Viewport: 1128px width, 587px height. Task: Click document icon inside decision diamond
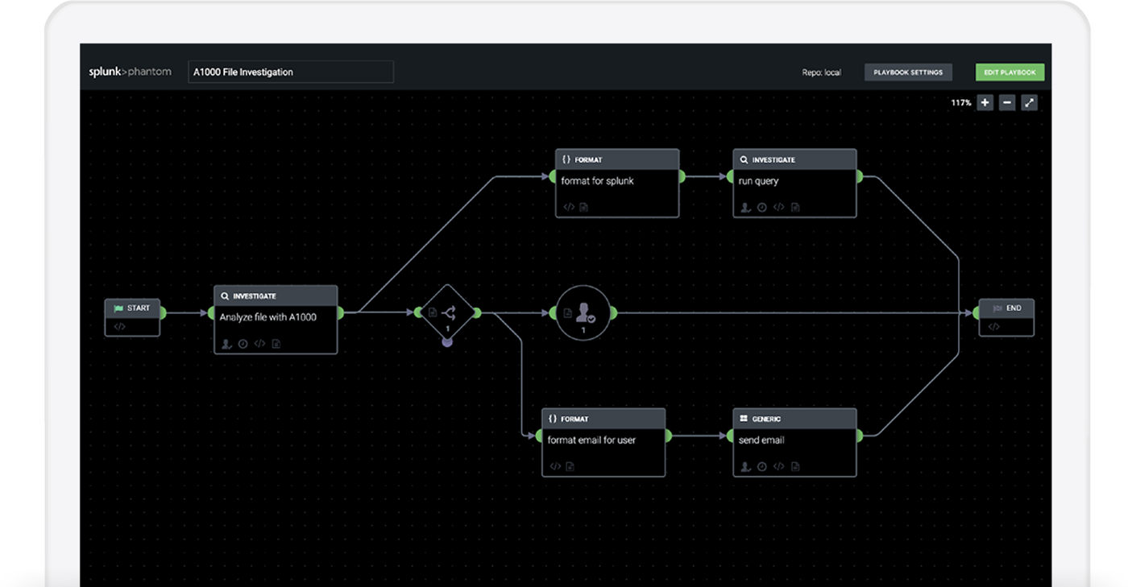(x=433, y=312)
